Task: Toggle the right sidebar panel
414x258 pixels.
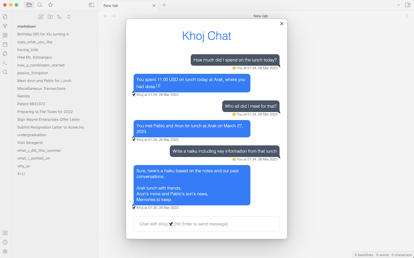Action: pos(408,5)
